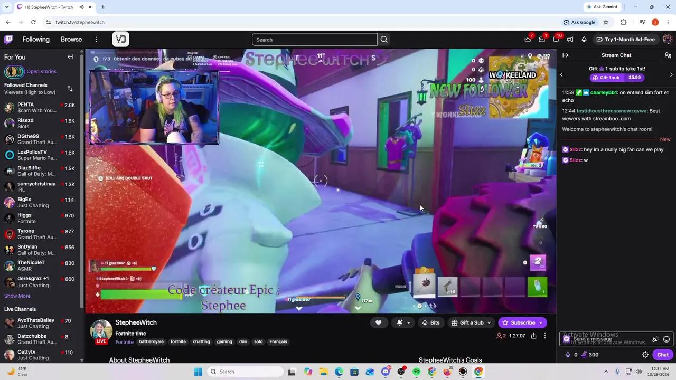Open Spotify from the taskbar
This screenshot has height=380, width=676.
(x=416, y=372)
